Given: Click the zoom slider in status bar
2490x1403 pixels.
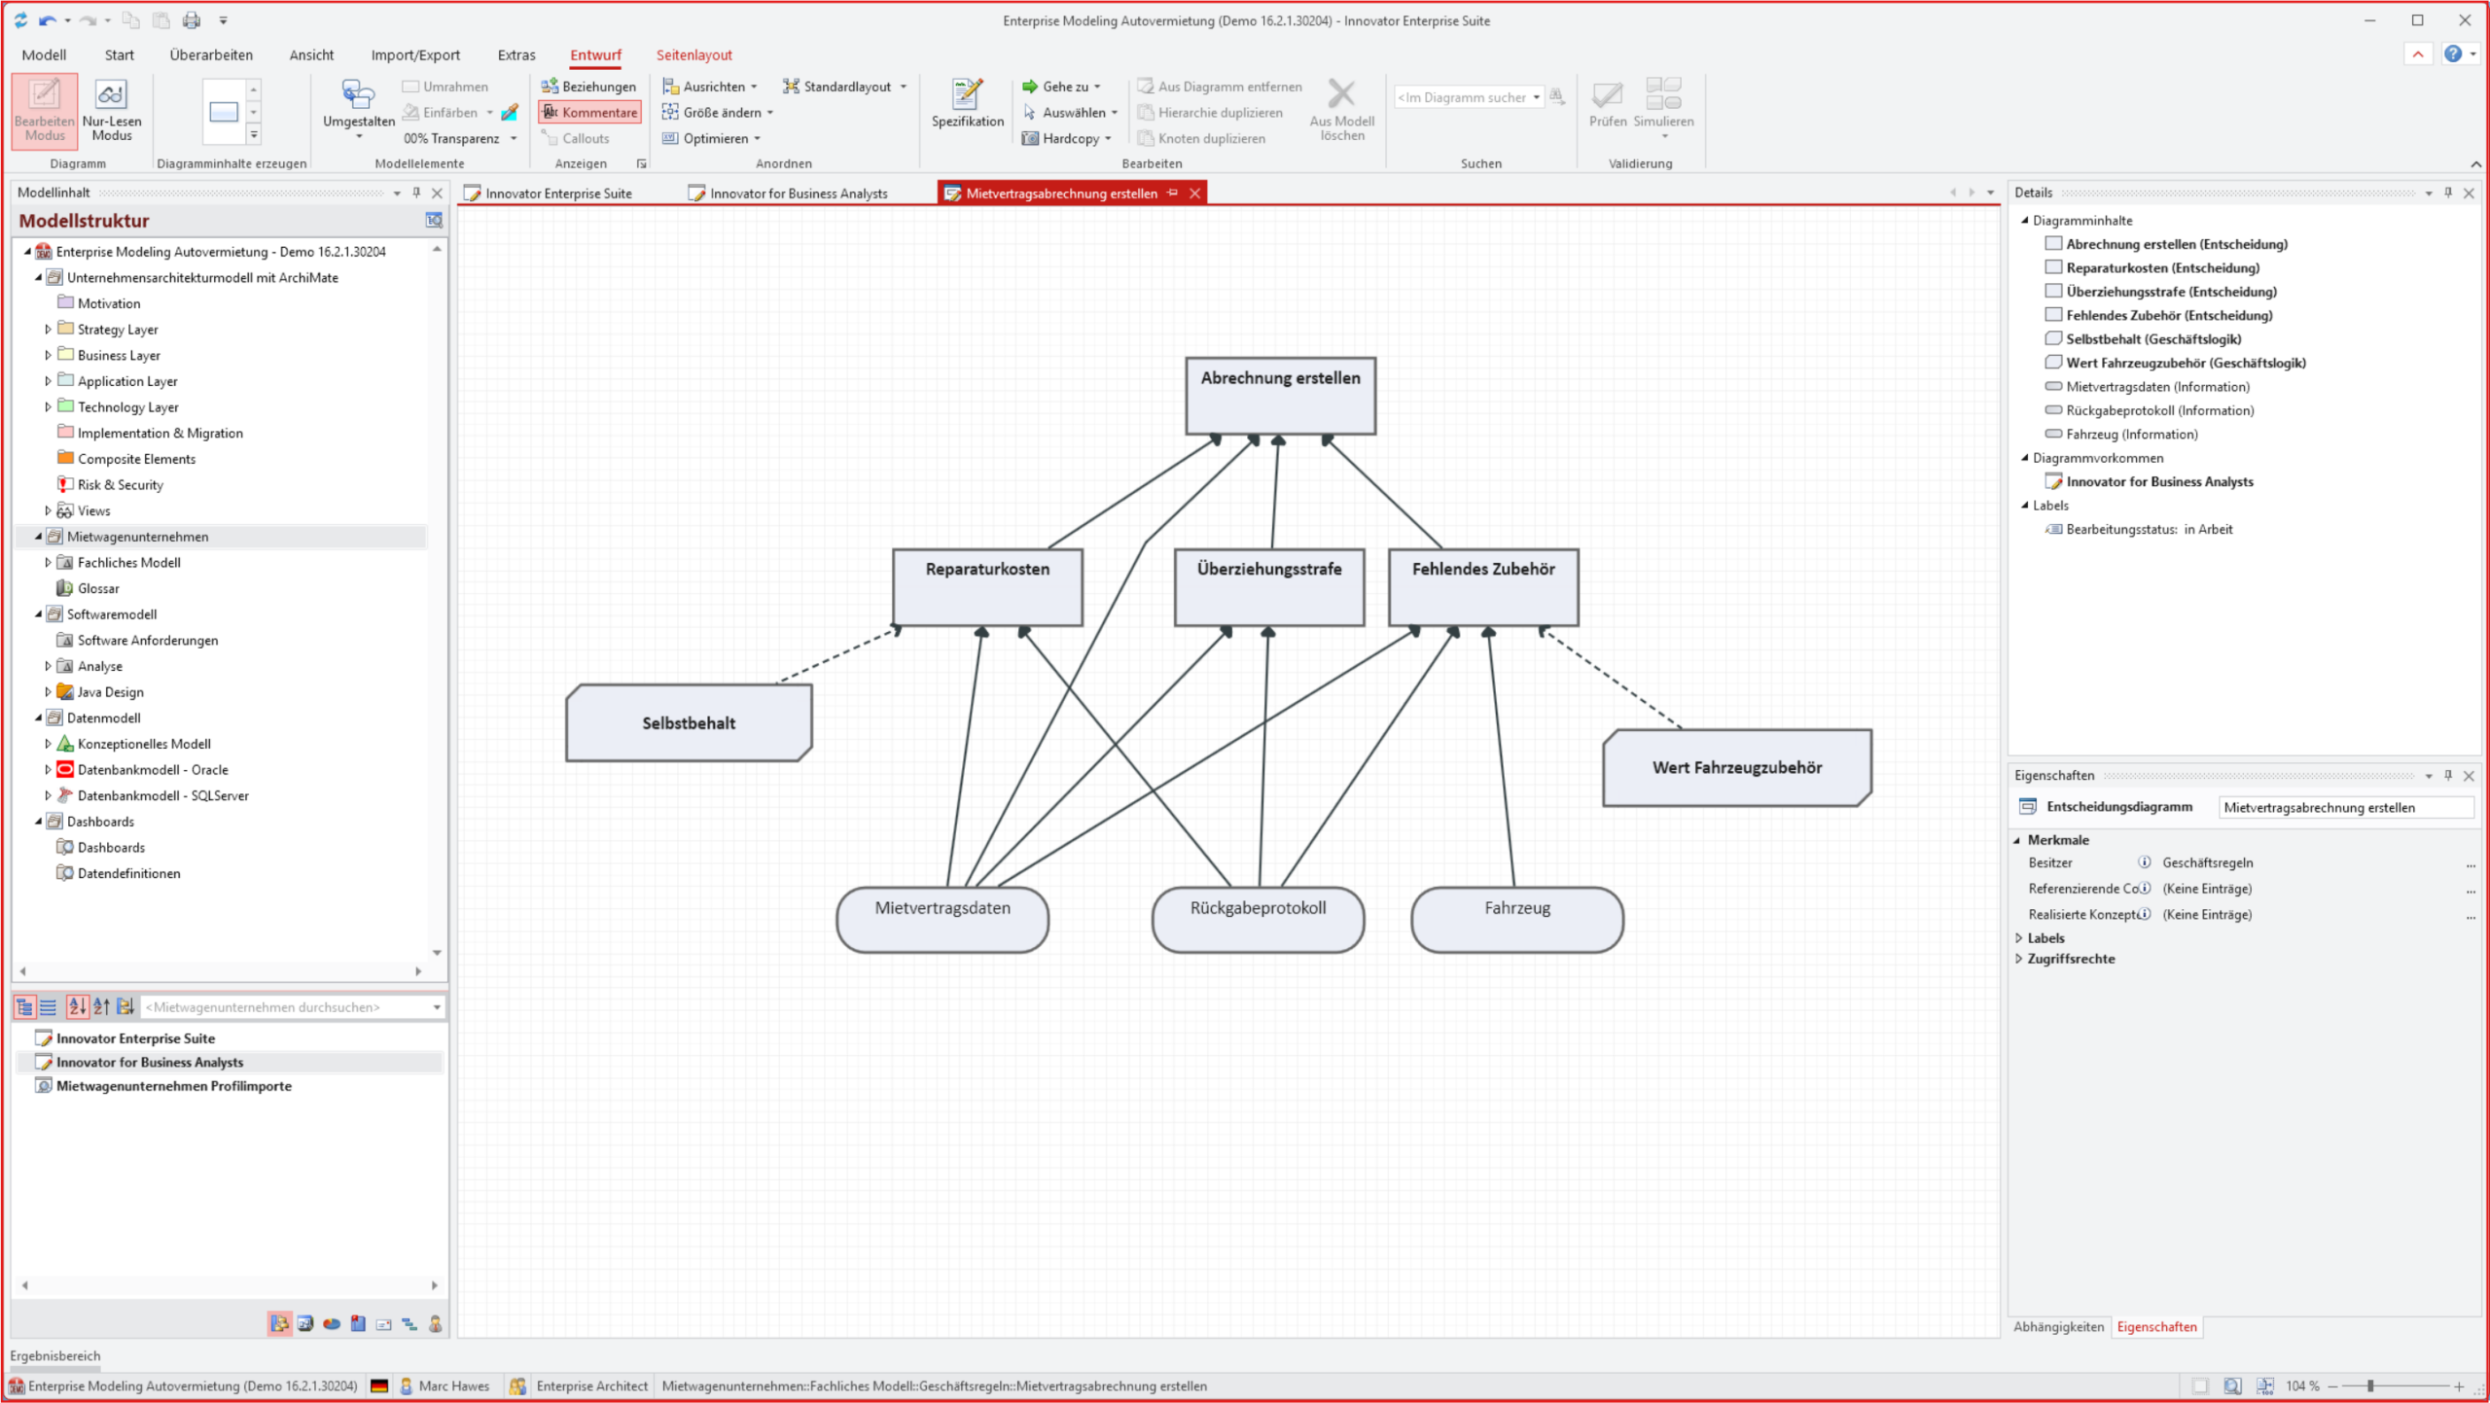Looking at the screenshot, I should 2370,1385.
